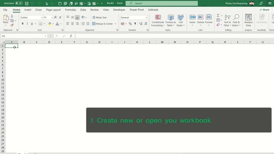The height and width of the screenshot is (154, 274).
Task: Open Conditional Formatting menu
Action: coord(158,21)
